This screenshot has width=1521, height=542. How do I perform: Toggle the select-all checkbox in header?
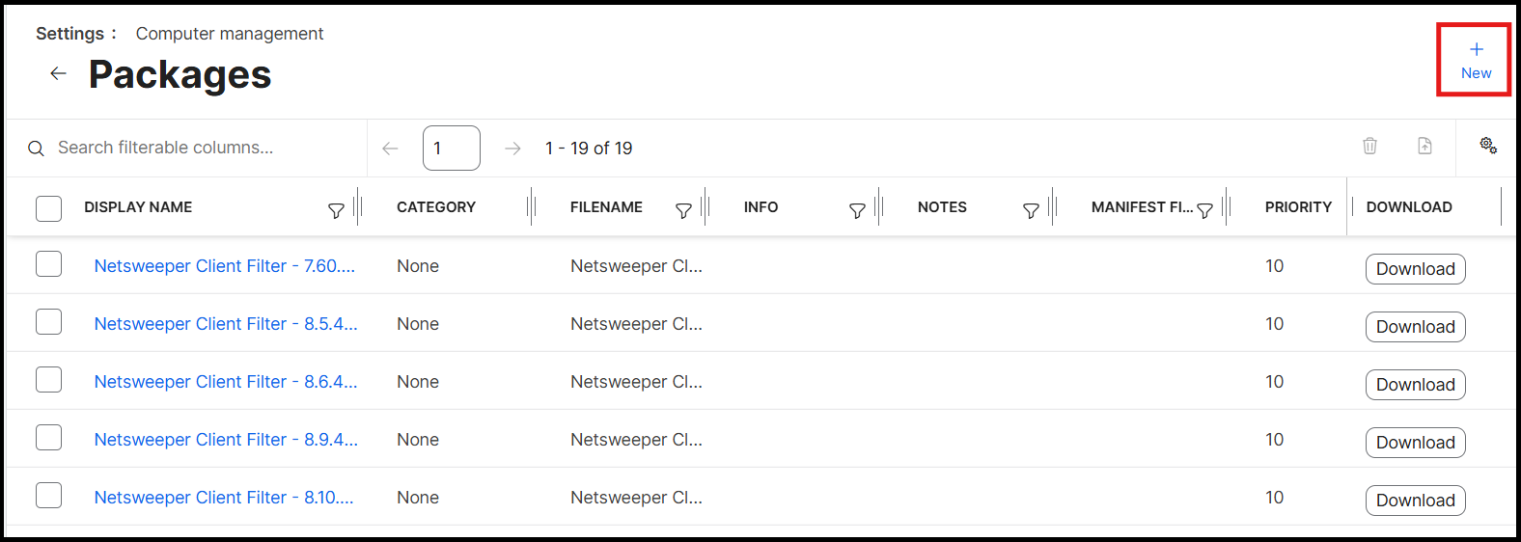[x=48, y=208]
